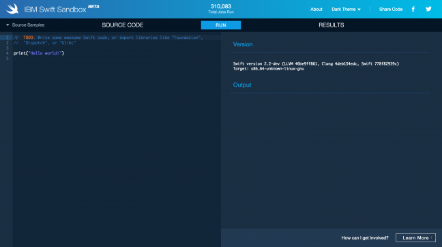Image resolution: width=442 pixels, height=247 pixels.
Task: Click the IBM Swift Sandbox title
Action: (55, 10)
